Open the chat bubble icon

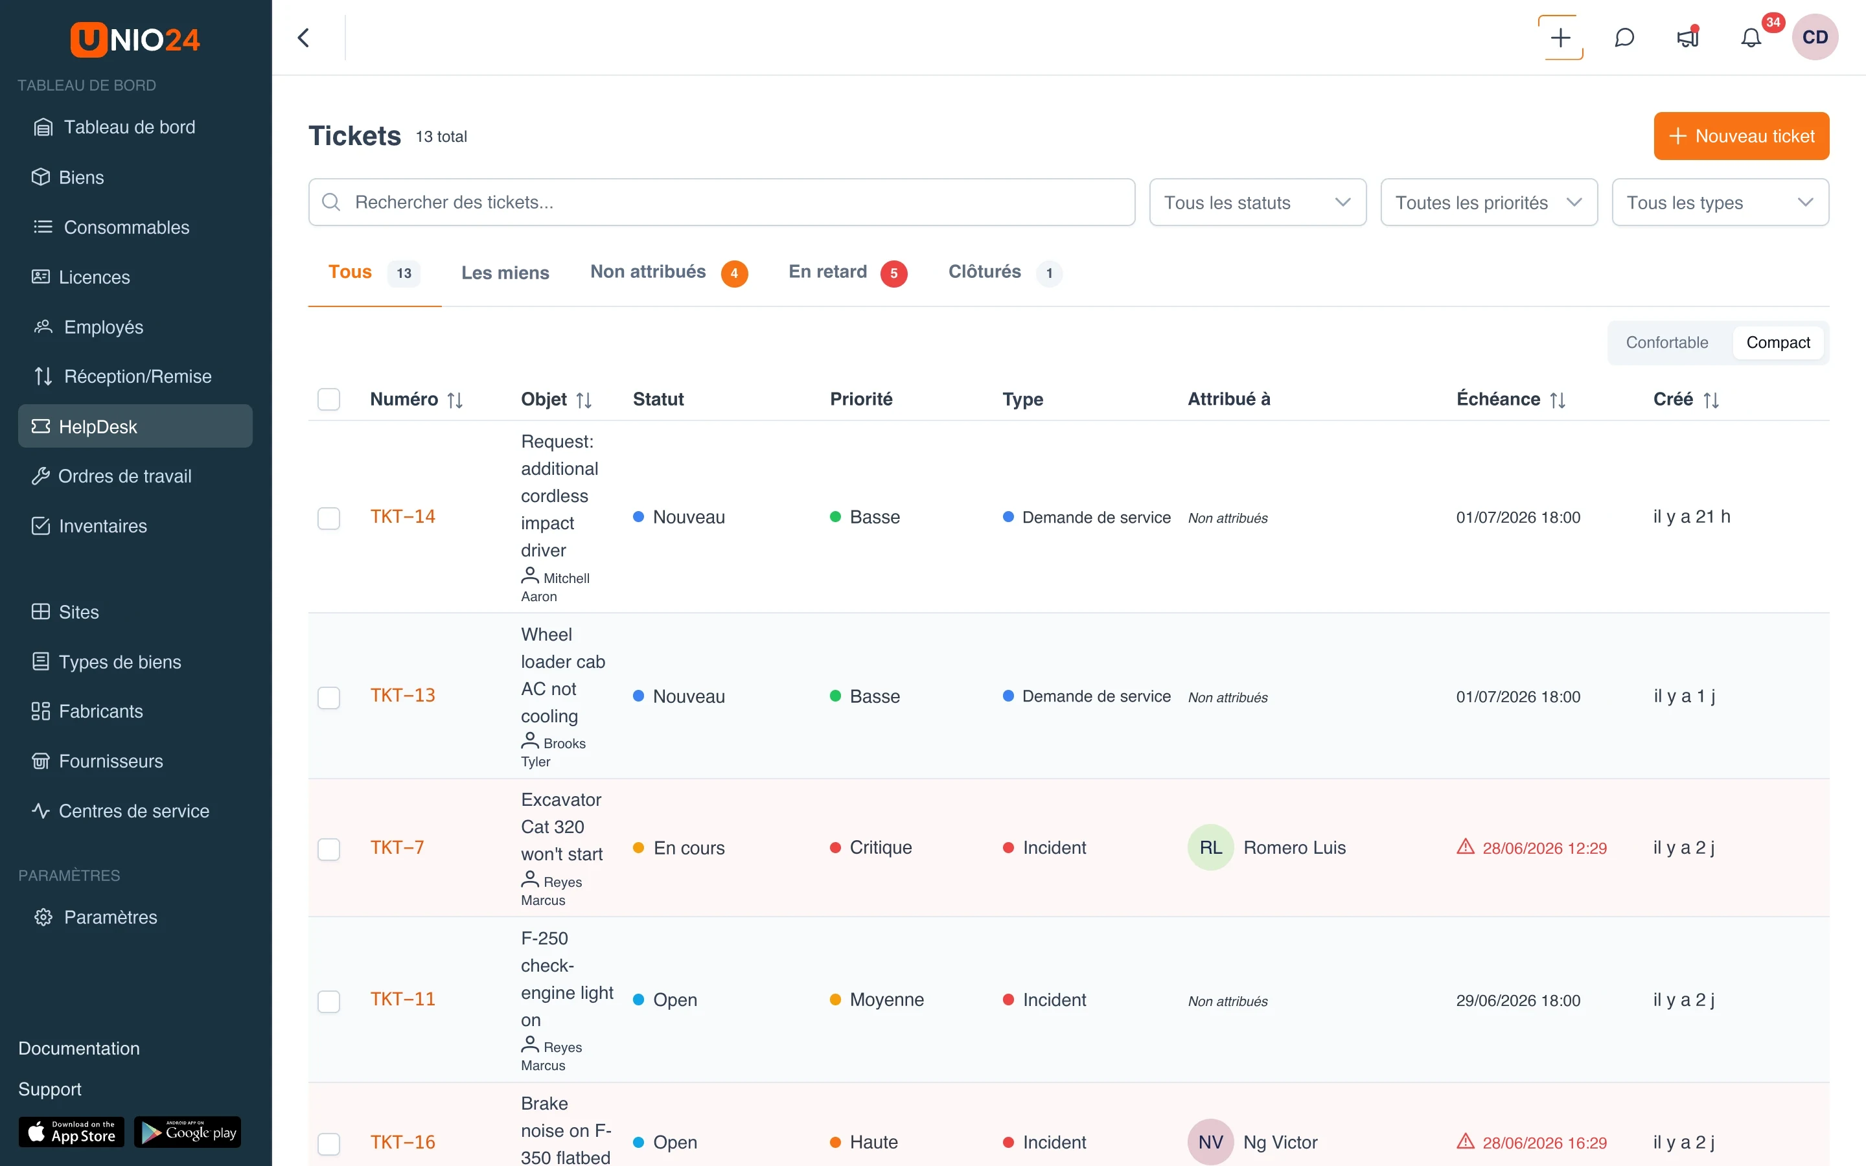(x=1624, y=37)
